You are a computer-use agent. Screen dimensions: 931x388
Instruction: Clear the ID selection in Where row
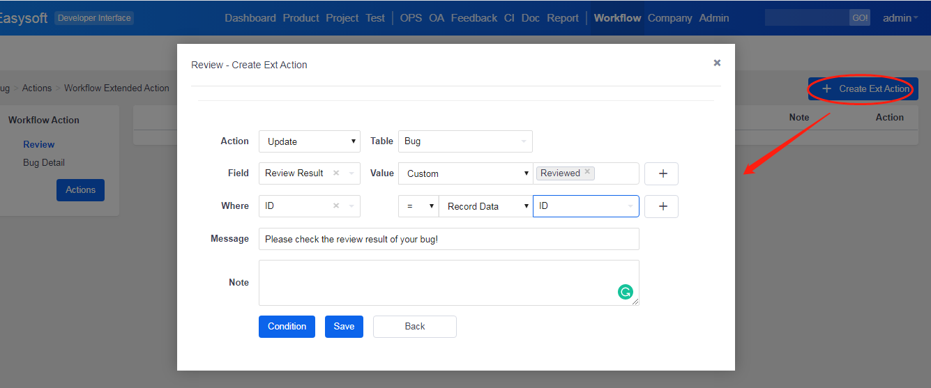coord(336,206)
